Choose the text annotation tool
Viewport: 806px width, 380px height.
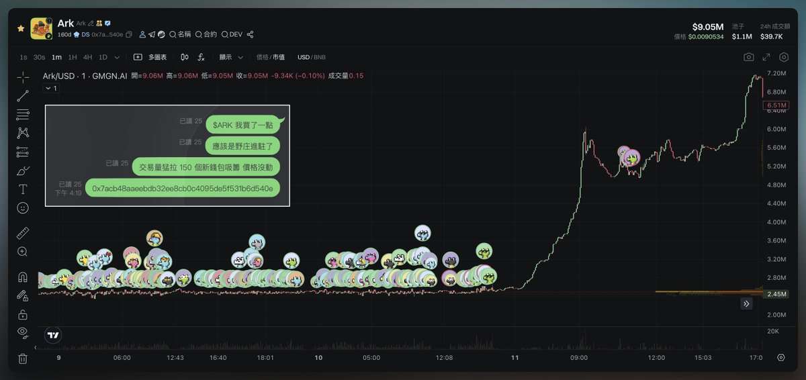click(x=23, y=189)
